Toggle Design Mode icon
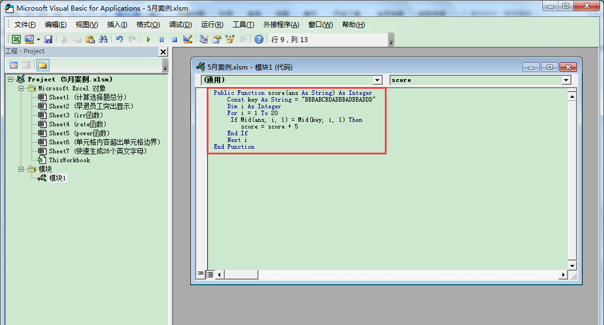The width and height of the screenshot is (604, 325). tap(188, 39)
